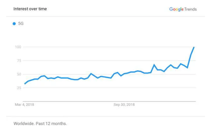Click the 50 y-axis label
215x138 pixels.
click(19, 74)
